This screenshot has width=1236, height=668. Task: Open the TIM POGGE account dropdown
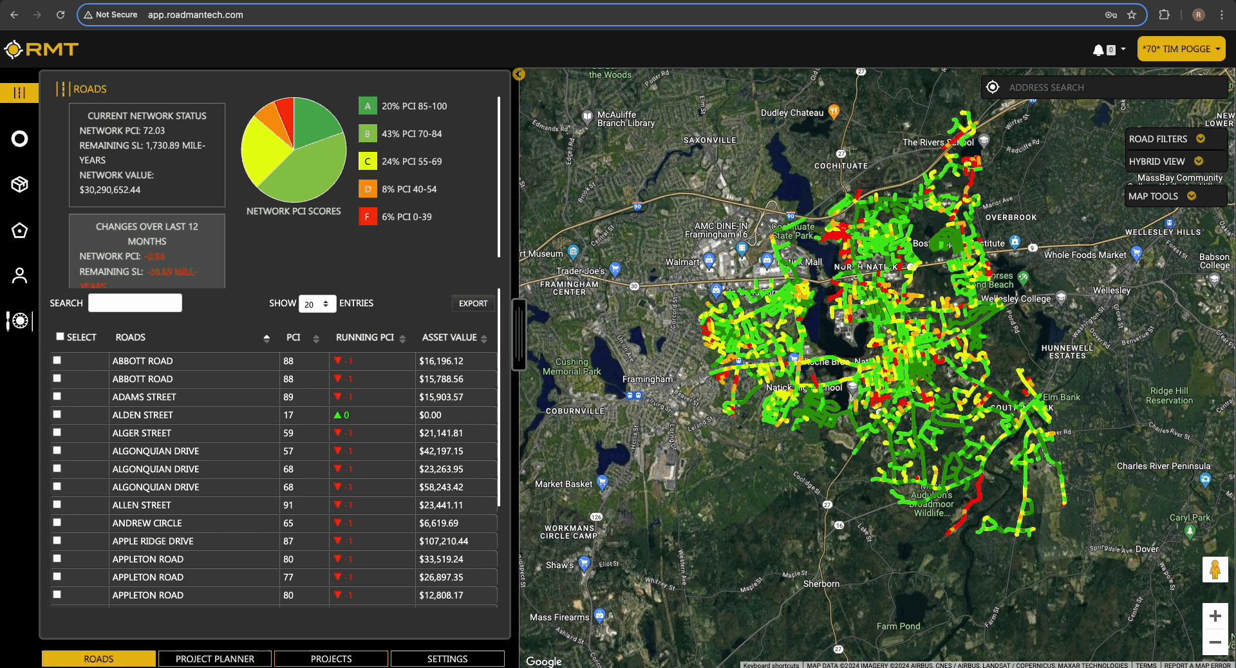tap(1181, 49)
